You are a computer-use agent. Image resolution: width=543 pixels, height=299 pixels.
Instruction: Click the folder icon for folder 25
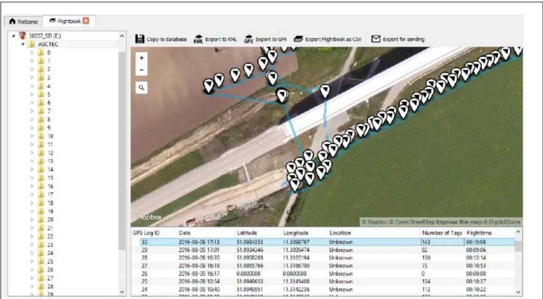(x=41, y=262)
